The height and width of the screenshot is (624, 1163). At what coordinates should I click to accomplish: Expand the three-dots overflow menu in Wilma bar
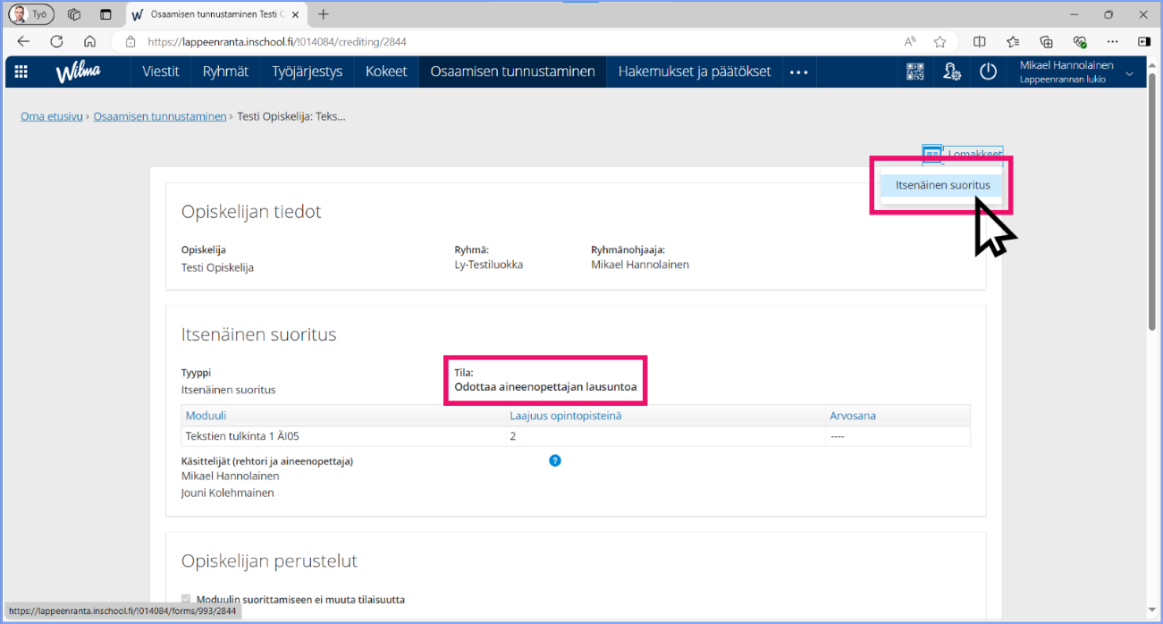799,72
